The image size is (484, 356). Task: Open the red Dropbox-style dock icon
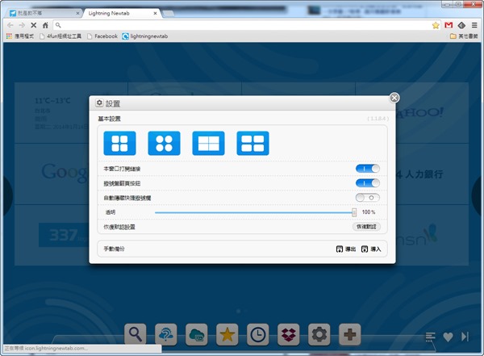point(288,334)
